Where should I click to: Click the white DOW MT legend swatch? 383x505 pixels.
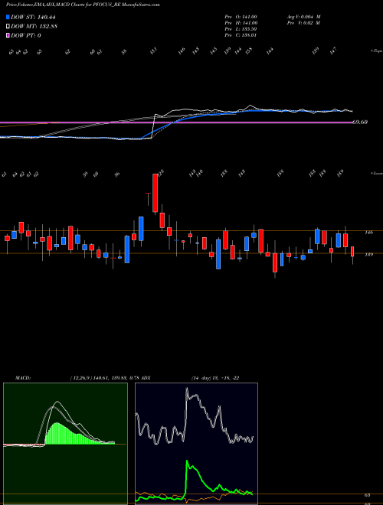(8, 27)
